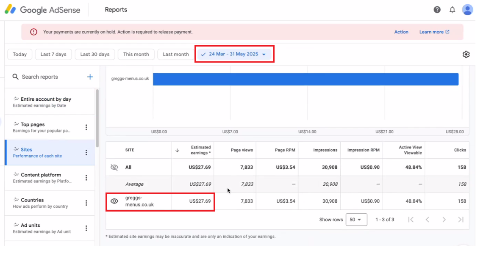
Task: Click the greggs-menus.co.uk site name in table
Action: point(139,201)
